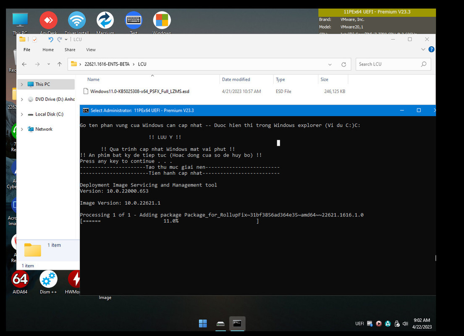The height and width of the screenshot is (336, 464).
Task: Open the Start menu on taskbar
Action: coord(203,323)
